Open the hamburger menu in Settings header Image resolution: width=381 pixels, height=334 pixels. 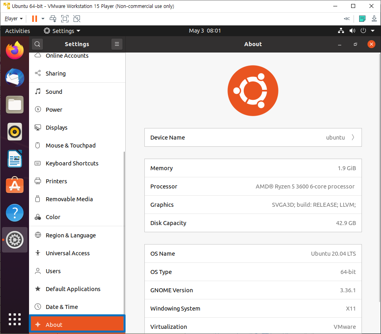117,44
